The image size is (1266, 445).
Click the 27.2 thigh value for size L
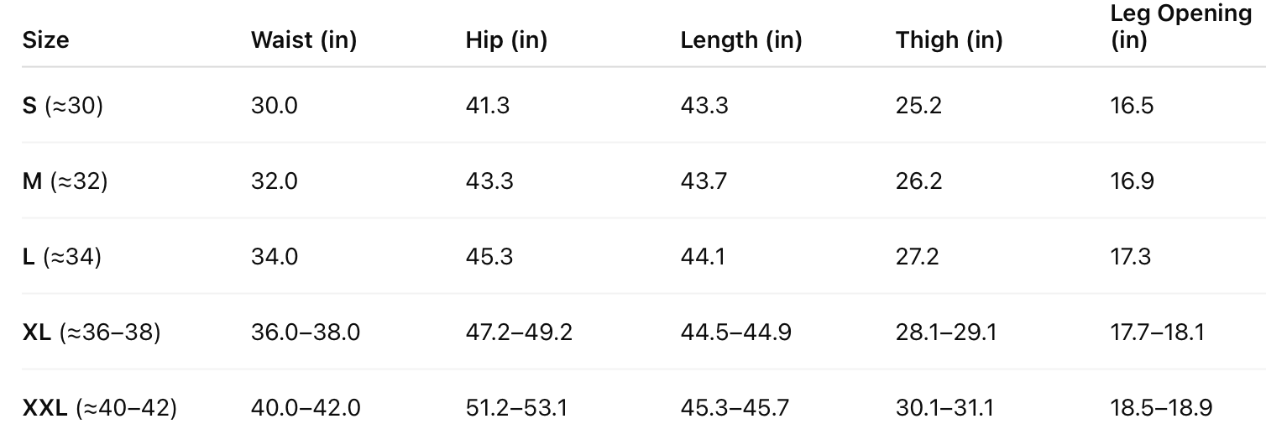[917, 256]
